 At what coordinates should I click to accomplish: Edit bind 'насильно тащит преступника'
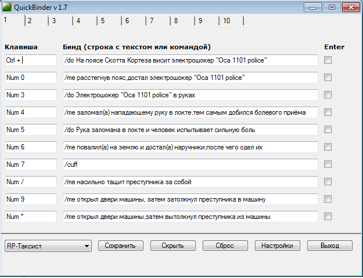191,182
